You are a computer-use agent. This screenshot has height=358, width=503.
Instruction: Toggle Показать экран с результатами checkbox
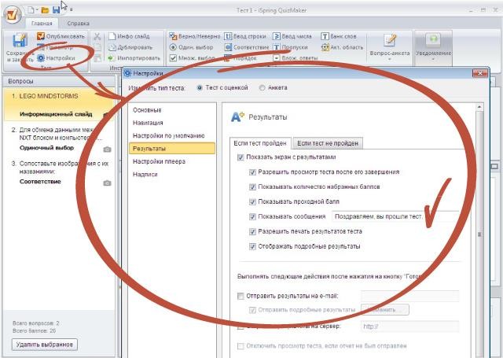240,157
